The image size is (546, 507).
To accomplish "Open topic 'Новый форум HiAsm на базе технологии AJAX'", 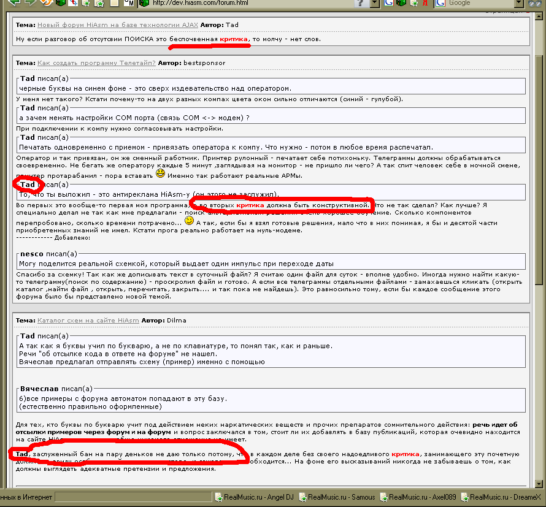I will pyautogui.click(x=121, y=25).
